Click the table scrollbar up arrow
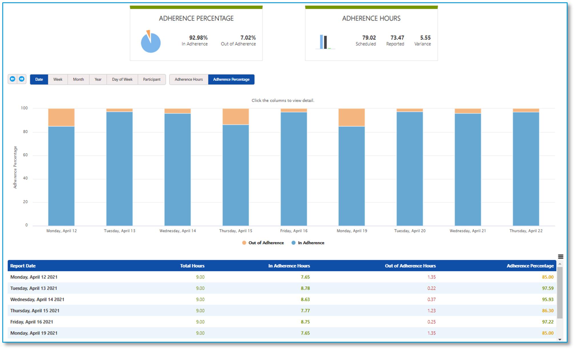575x350 pixels. [x=560, y=264]
